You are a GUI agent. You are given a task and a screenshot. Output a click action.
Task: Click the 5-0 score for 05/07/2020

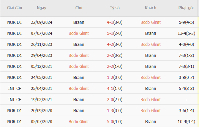[x=115, y=122]
